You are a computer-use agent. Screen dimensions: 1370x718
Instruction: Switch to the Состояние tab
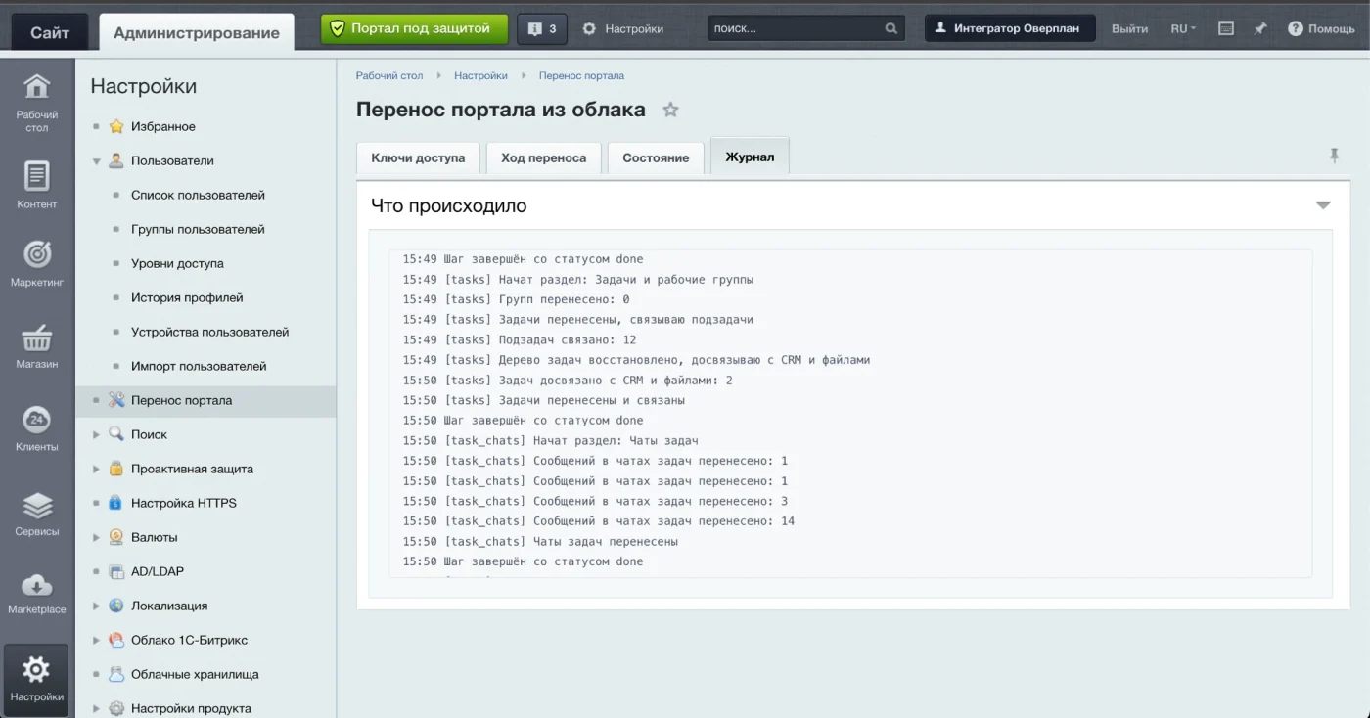coord(656,157)
